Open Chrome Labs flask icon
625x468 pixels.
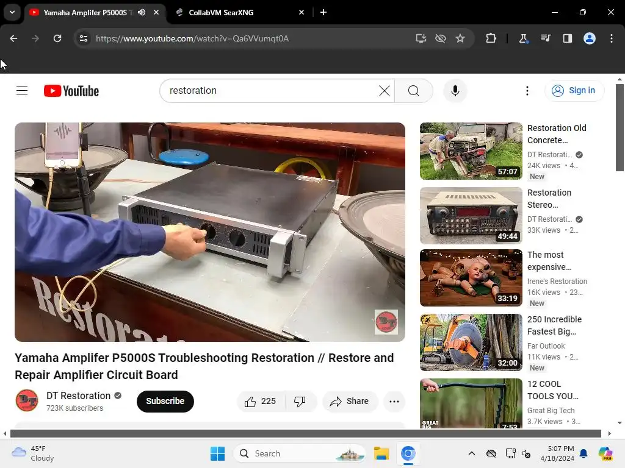coord(523,38)
